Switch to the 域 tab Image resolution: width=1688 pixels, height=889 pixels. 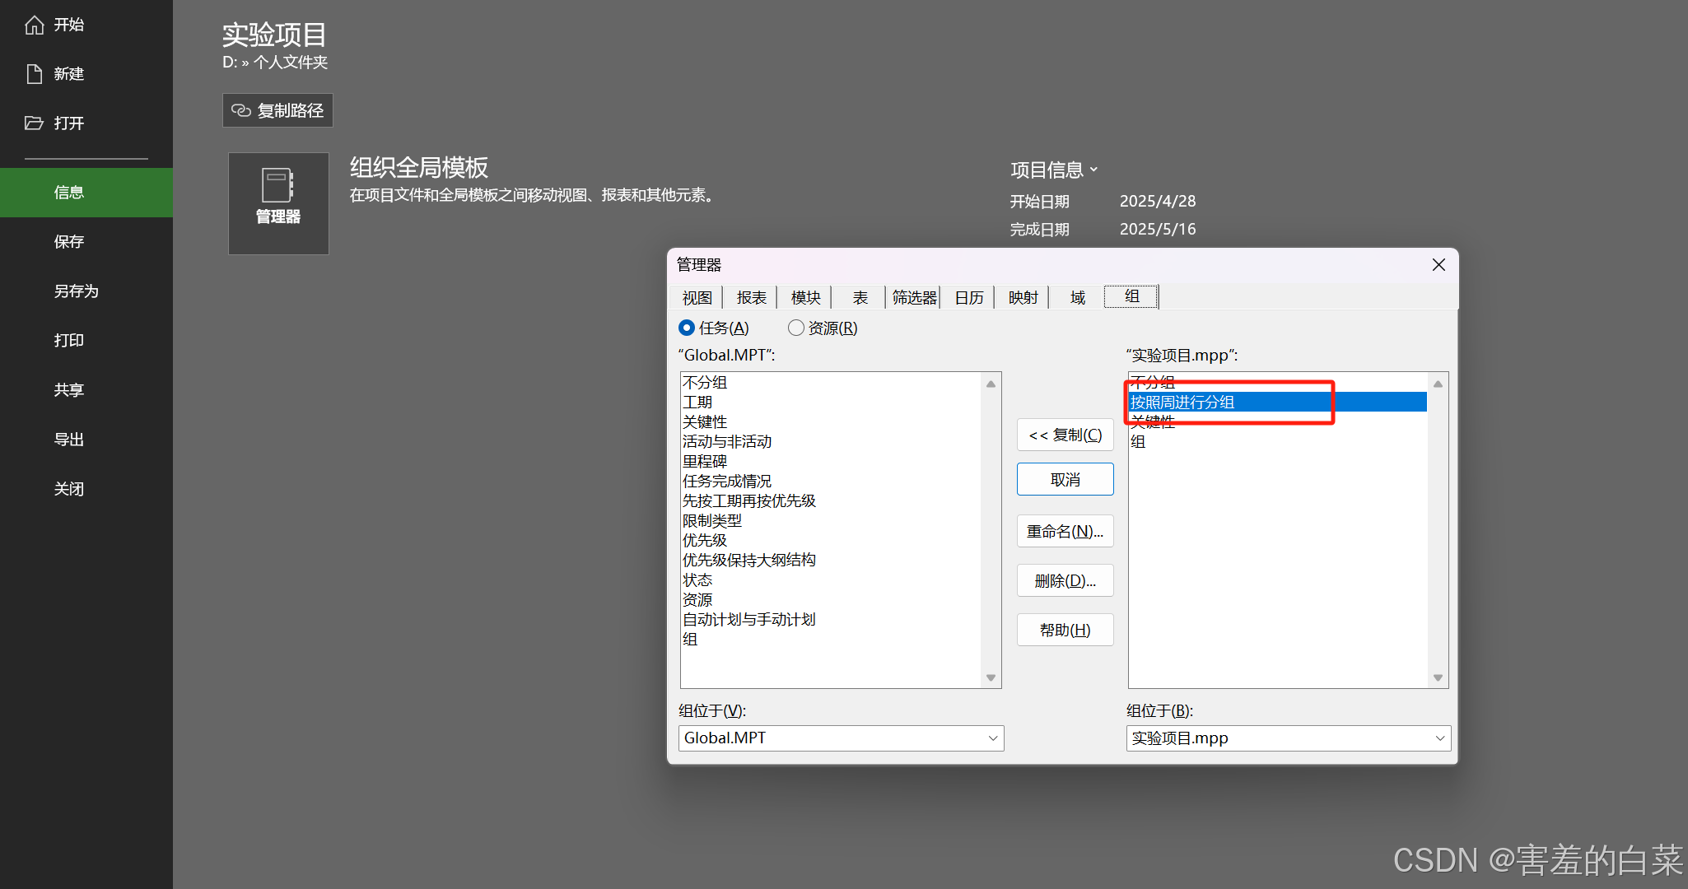click(x=1077, y=297)
